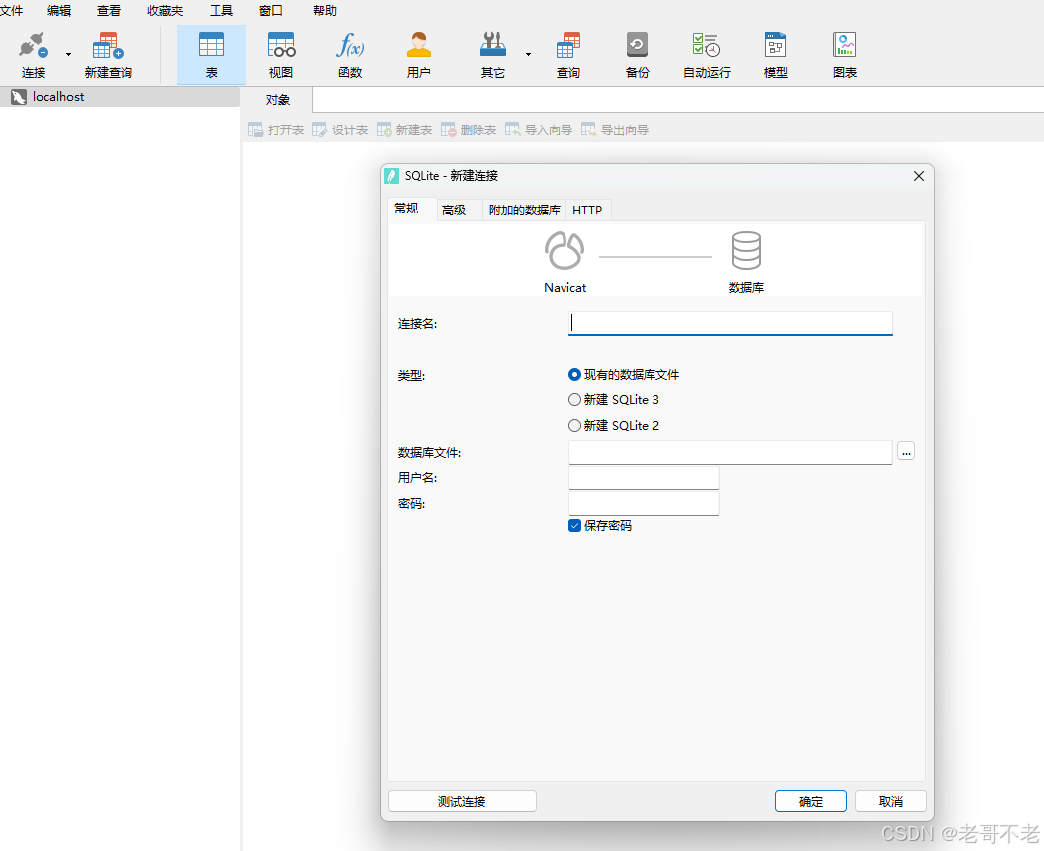Screen dimensions: 1044x851
Task: Focus the 用户名 input field
Action: coord(644,478)
